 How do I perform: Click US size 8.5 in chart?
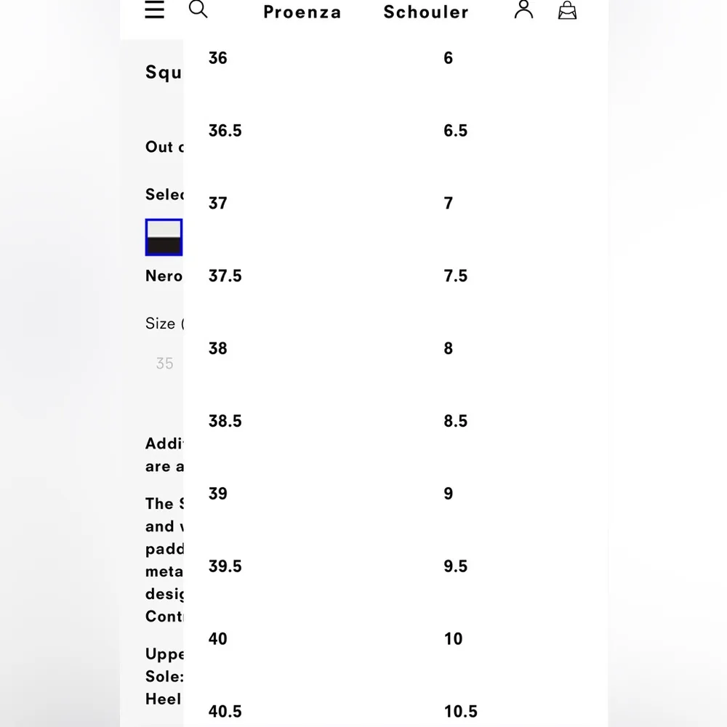pyautogui.click(x=456, y=422)
